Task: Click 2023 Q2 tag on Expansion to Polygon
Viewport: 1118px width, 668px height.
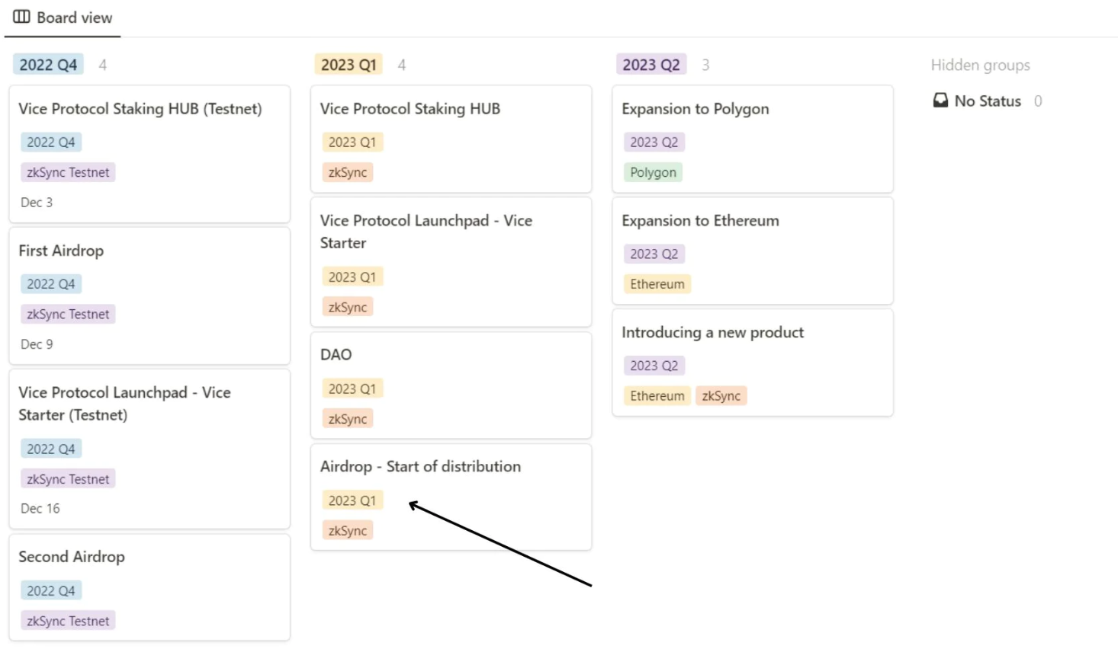Action: [654, 142]
